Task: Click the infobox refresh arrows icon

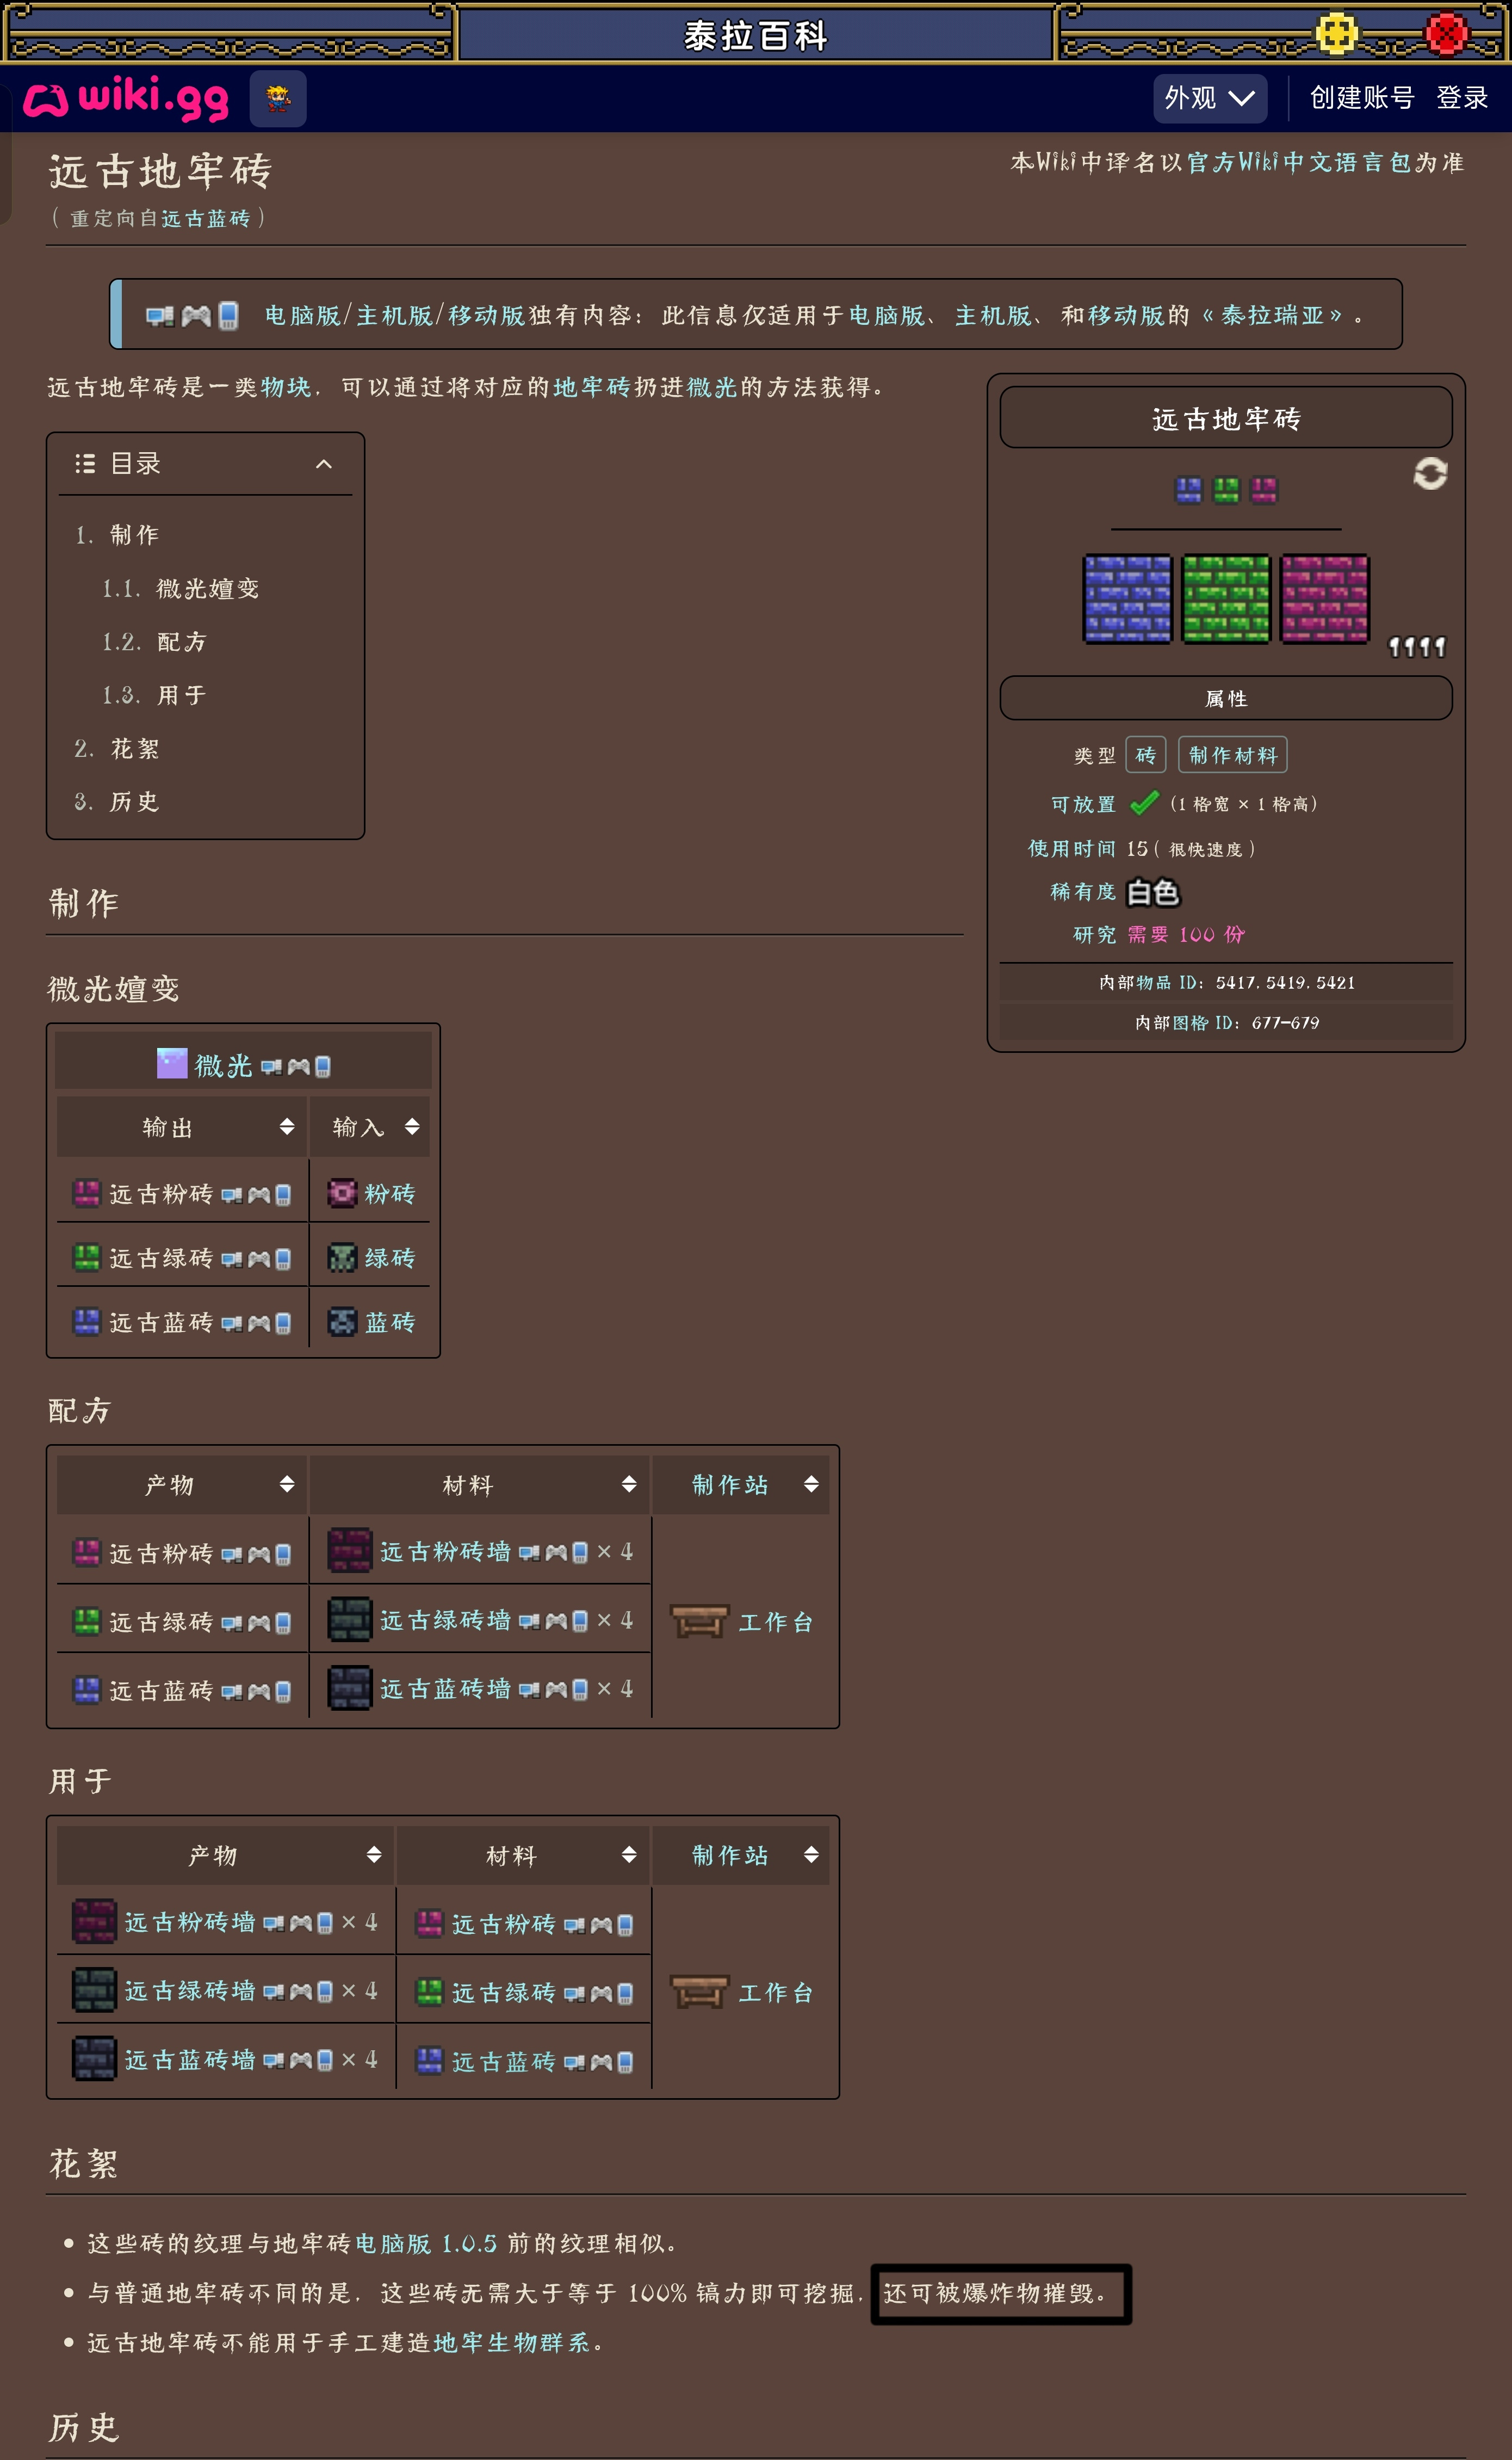Action: coord(1430,473)
